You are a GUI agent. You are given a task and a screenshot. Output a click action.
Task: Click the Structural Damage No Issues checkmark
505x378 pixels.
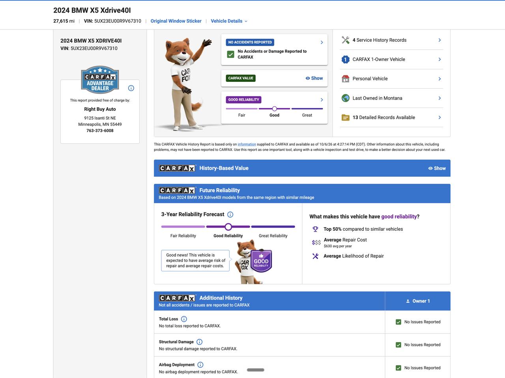click(x=398, y=345)
